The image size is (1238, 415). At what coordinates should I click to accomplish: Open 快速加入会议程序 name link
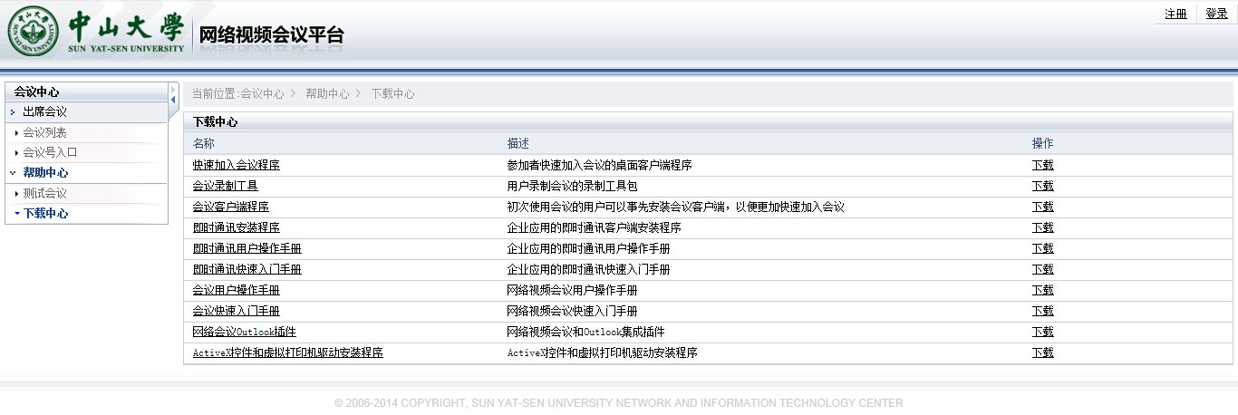tap(237, 166)
